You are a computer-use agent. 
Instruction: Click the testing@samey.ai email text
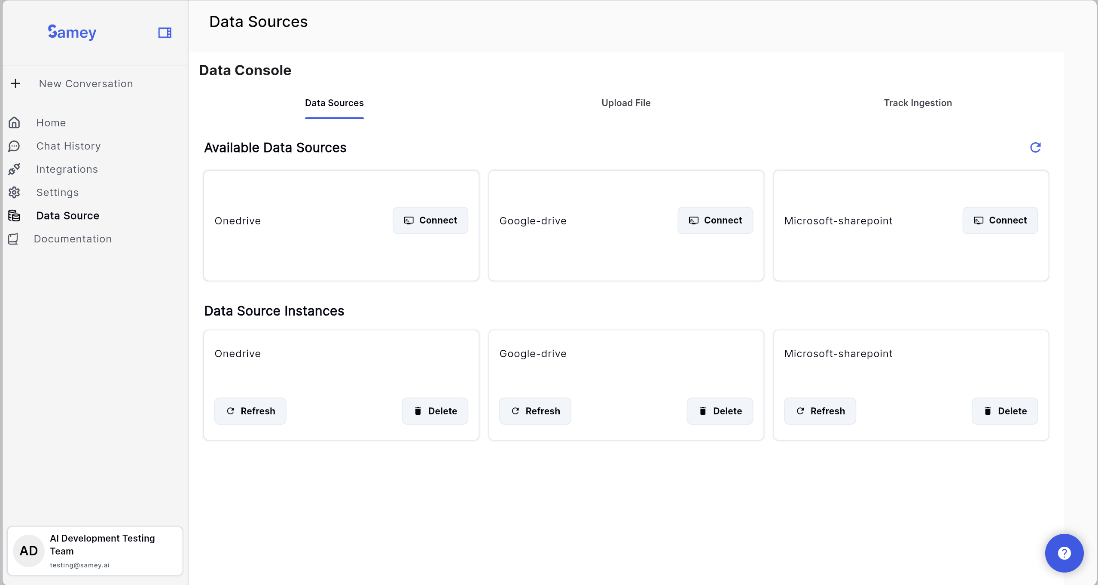pyautogui.click(x=79, y=565)
